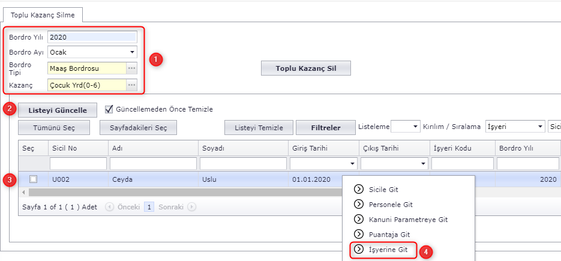Open the Bordro Tipi lookup ellipsis button
Viewport: 561px width, 261px height.
[131, 68]
